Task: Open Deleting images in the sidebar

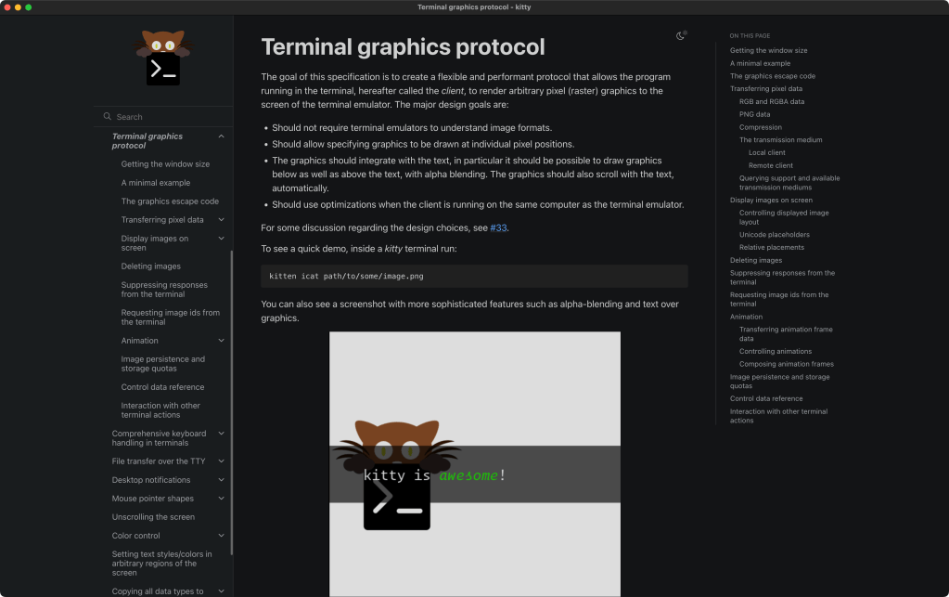Action: (150, 266)
